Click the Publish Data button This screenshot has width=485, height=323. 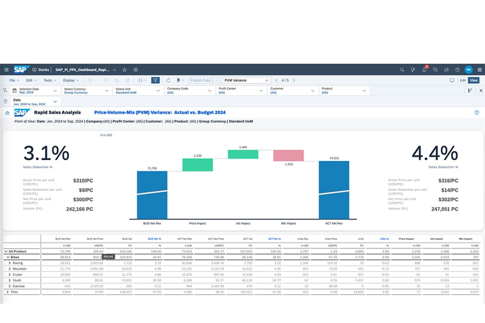(x=200, y=80)
